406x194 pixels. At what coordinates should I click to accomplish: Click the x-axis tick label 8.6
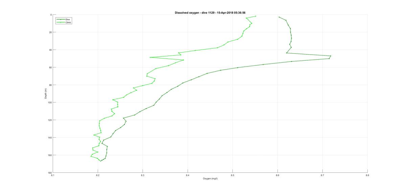(277, 175)
